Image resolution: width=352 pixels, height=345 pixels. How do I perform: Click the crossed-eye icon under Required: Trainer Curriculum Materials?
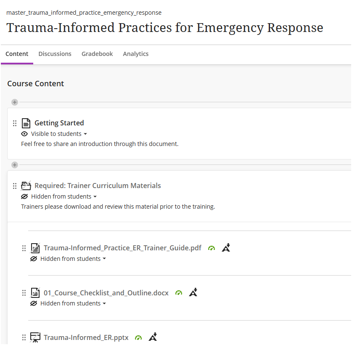[24, 196]
